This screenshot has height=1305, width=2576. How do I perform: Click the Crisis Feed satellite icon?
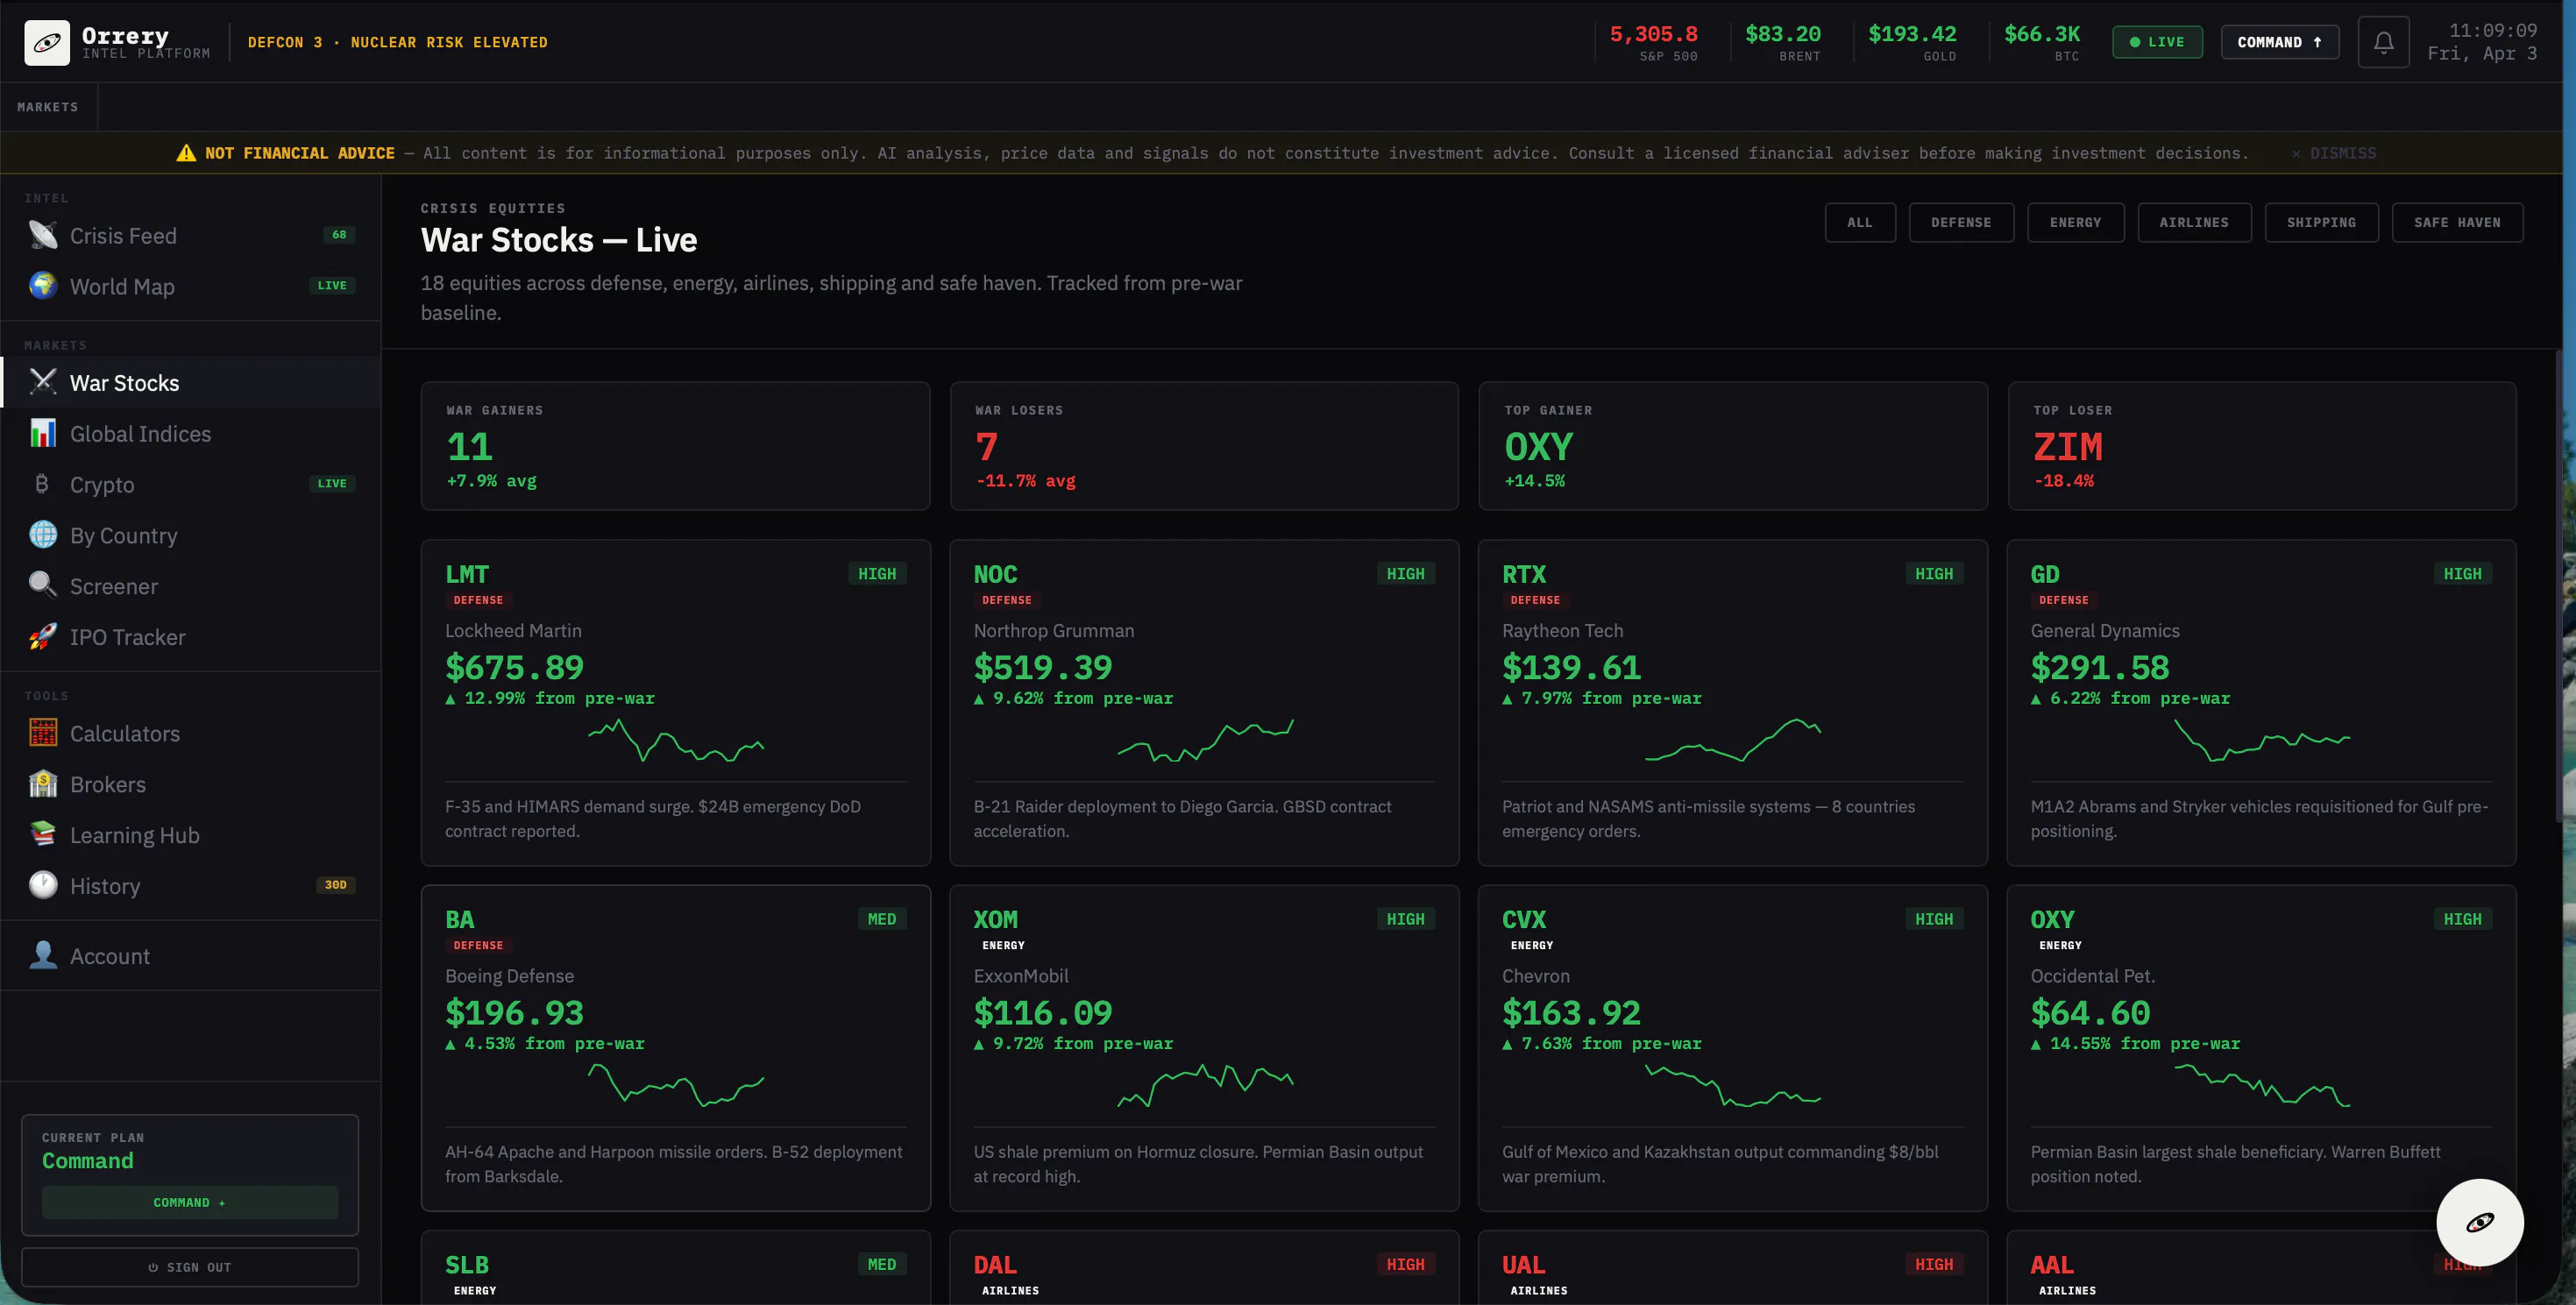pyautogui.click(x=43, y=235)
